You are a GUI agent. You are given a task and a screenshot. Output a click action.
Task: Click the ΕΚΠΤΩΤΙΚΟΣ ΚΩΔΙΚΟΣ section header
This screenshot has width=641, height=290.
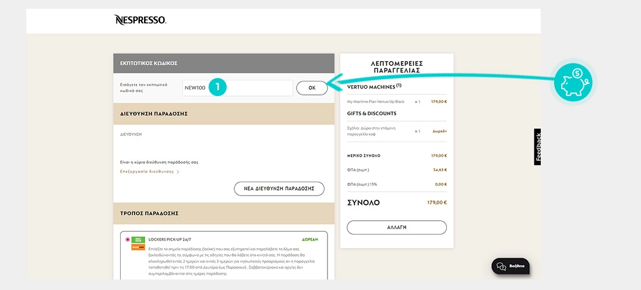click(224, 63)
